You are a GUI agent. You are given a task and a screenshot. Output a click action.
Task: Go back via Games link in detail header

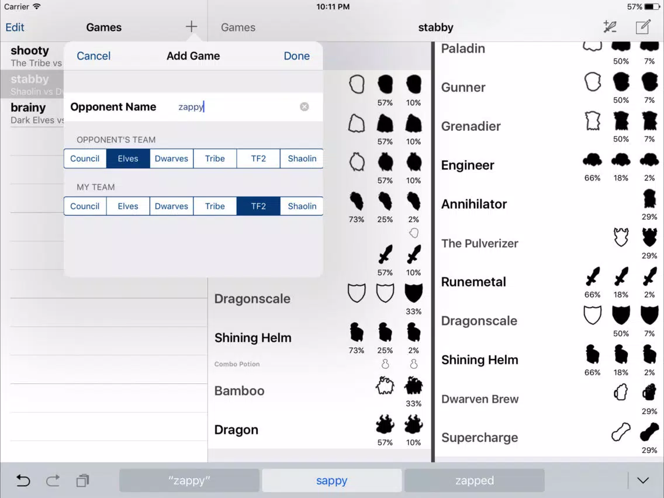tap(238, 27)
